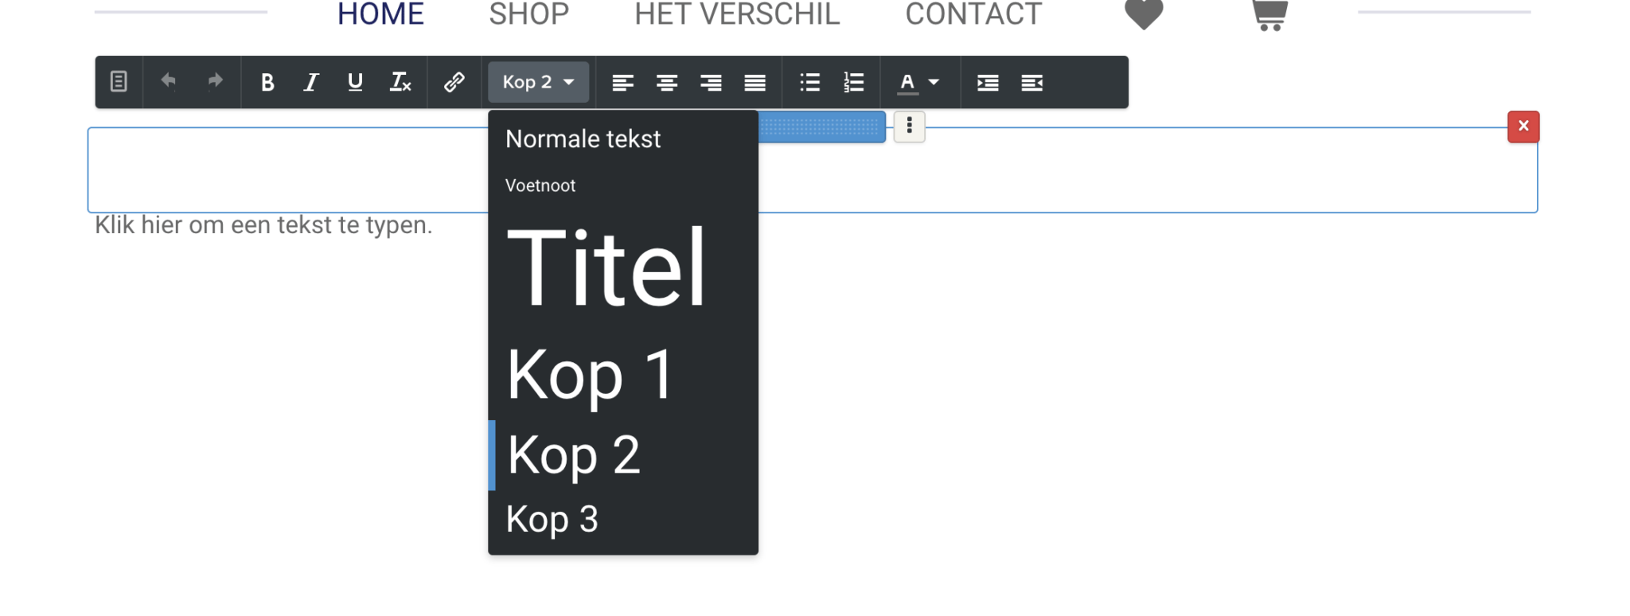Center align the text

667,82
